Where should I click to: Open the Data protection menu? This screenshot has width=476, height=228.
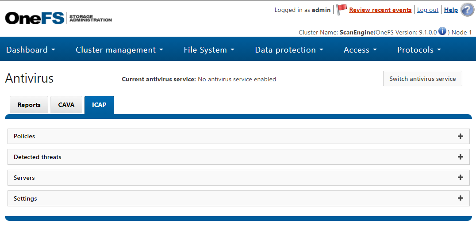point(289,50)
